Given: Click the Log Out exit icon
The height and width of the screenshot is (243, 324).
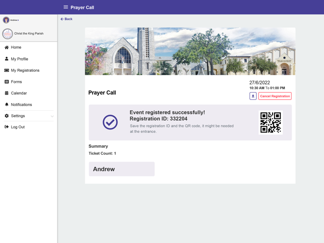Looking at the screenshot, I should pyautogui.click(x=6, y=127).
